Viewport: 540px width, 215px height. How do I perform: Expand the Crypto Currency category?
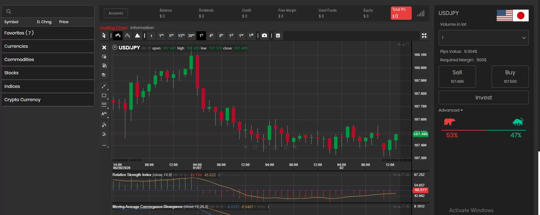pos(48,100)
